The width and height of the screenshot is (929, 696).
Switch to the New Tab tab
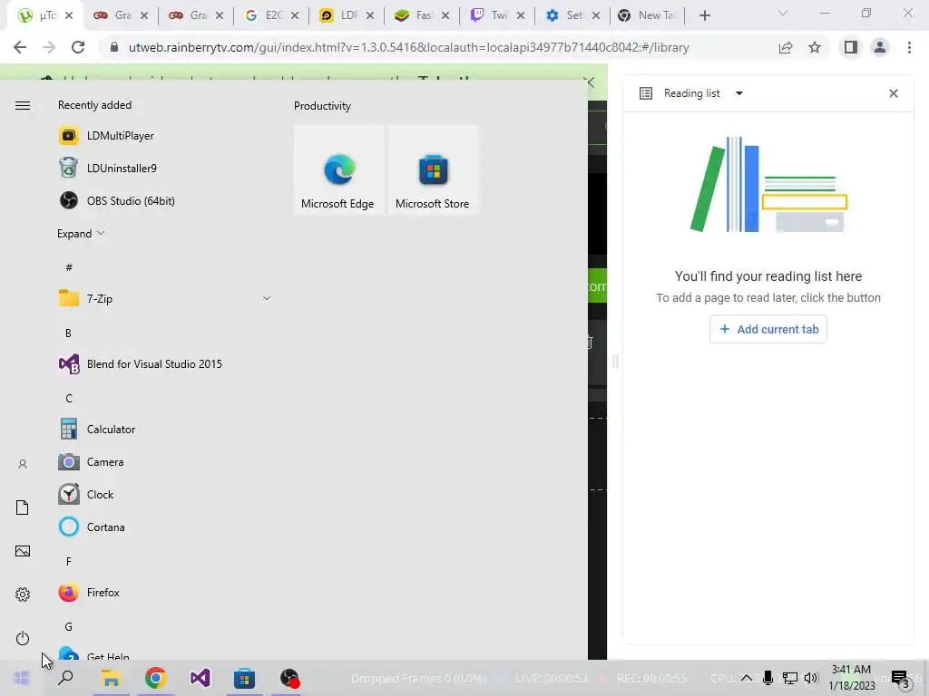point(647,15)
